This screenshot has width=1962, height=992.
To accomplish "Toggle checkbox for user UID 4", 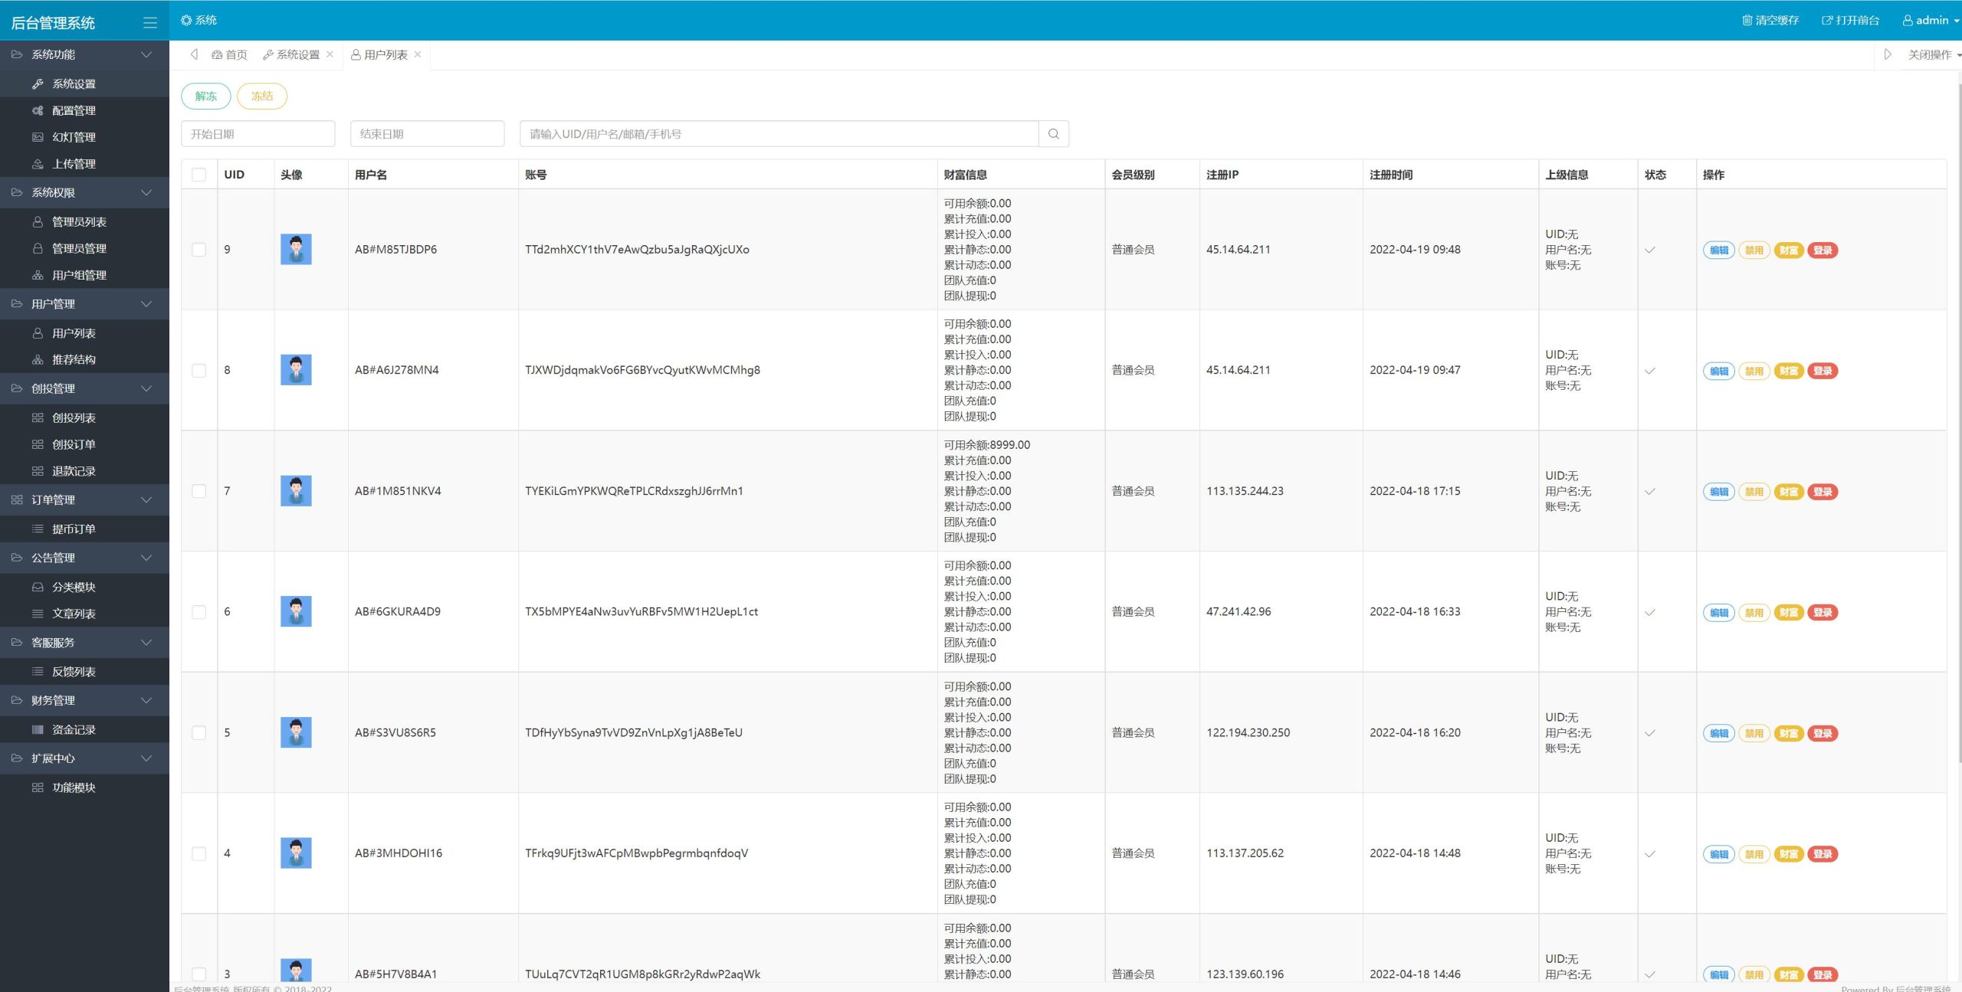I will 198,853.
